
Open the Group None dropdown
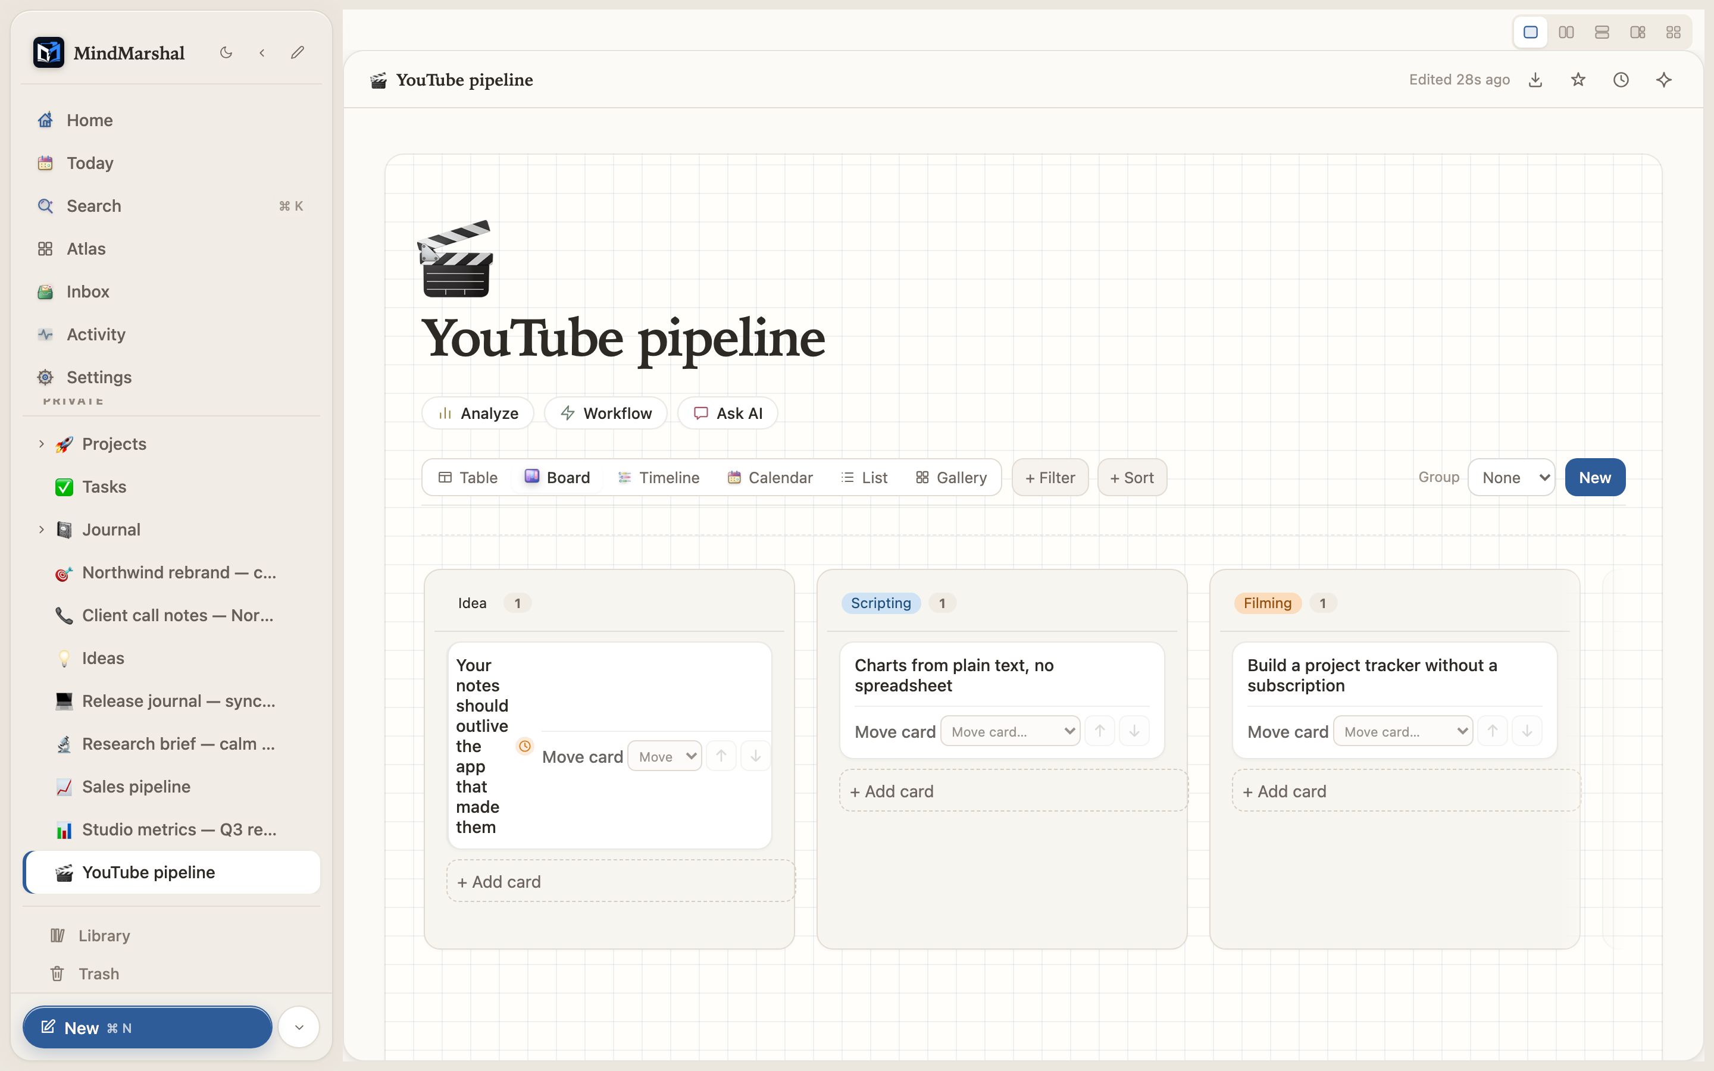(x=1512, y=478)
